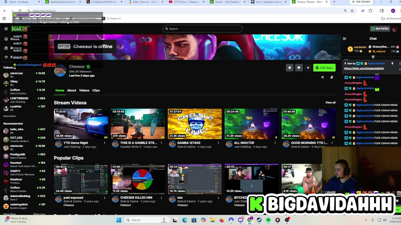Click the Gift Subs button
401x225 pixels.
click(x=324, y=67)
